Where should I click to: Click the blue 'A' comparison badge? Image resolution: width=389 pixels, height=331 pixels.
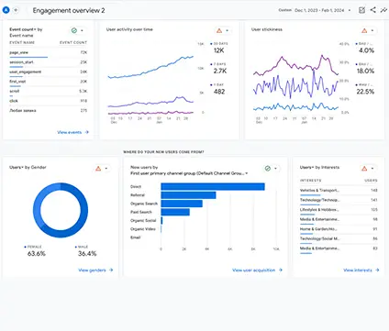pos(6,10)
